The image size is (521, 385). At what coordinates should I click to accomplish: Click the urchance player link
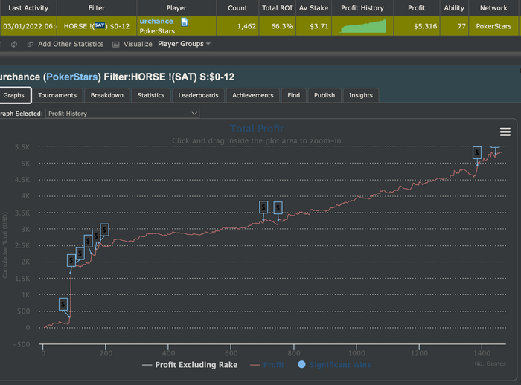[x=156, y=22]
